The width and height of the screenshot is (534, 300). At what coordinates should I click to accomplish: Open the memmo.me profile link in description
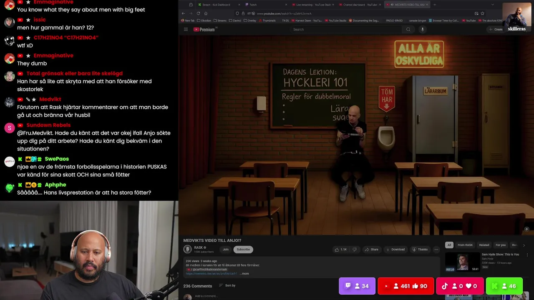coord(211,274)
